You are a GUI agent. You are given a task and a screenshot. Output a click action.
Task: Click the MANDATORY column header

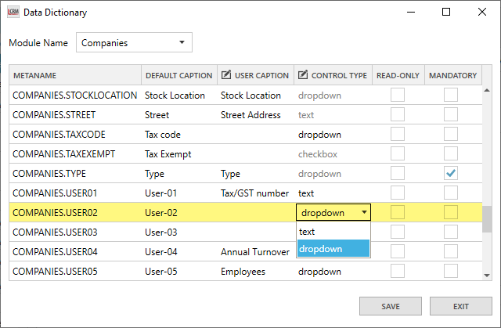453,75
